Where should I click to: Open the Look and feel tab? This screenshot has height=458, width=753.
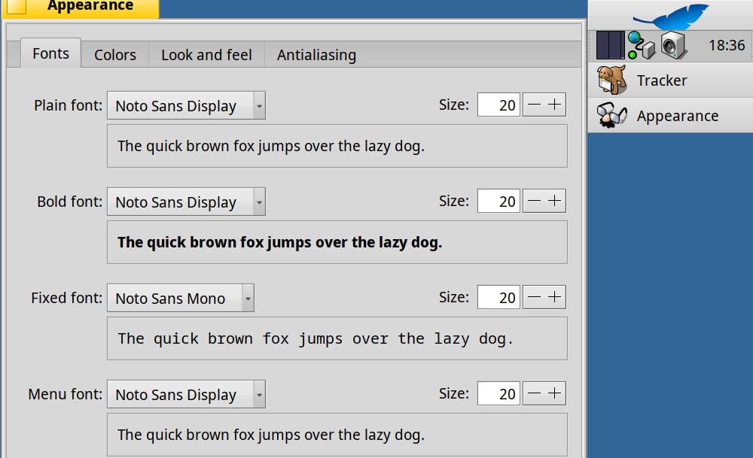pos(206,55)
